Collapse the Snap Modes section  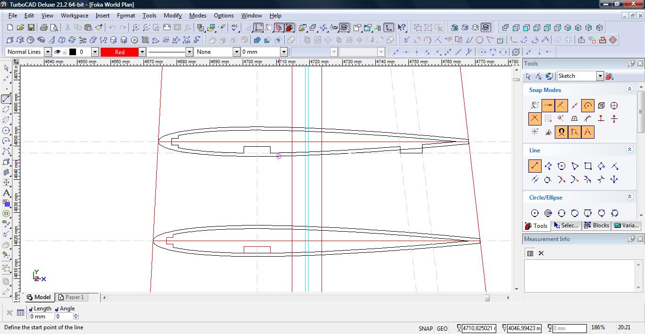(x=629, y=89)
